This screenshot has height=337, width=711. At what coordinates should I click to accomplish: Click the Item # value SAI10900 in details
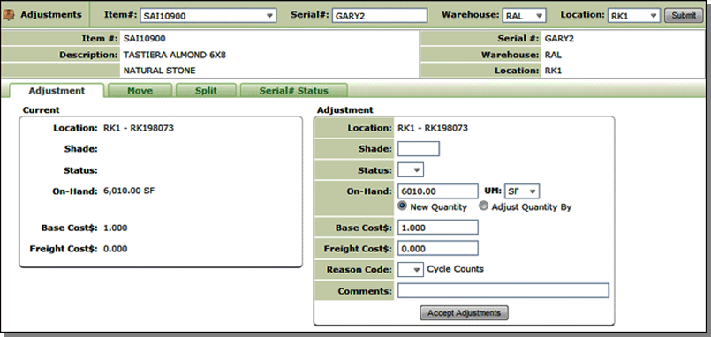tap(144, 39)
